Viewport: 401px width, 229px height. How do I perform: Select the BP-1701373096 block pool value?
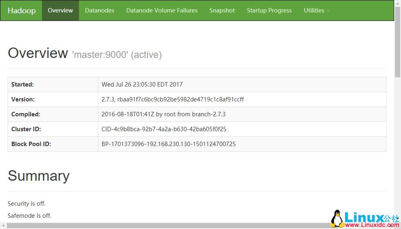(x=168, y=144)
